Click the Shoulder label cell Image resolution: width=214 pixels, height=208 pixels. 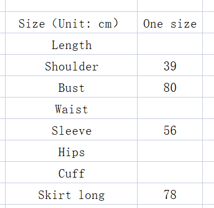pyautogui.click(x=71, y=65)
